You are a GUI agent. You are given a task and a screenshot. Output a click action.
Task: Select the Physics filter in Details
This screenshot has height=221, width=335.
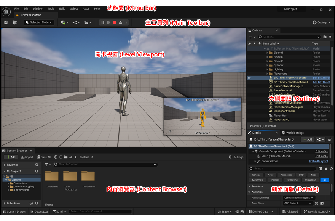tap(275, 180)
